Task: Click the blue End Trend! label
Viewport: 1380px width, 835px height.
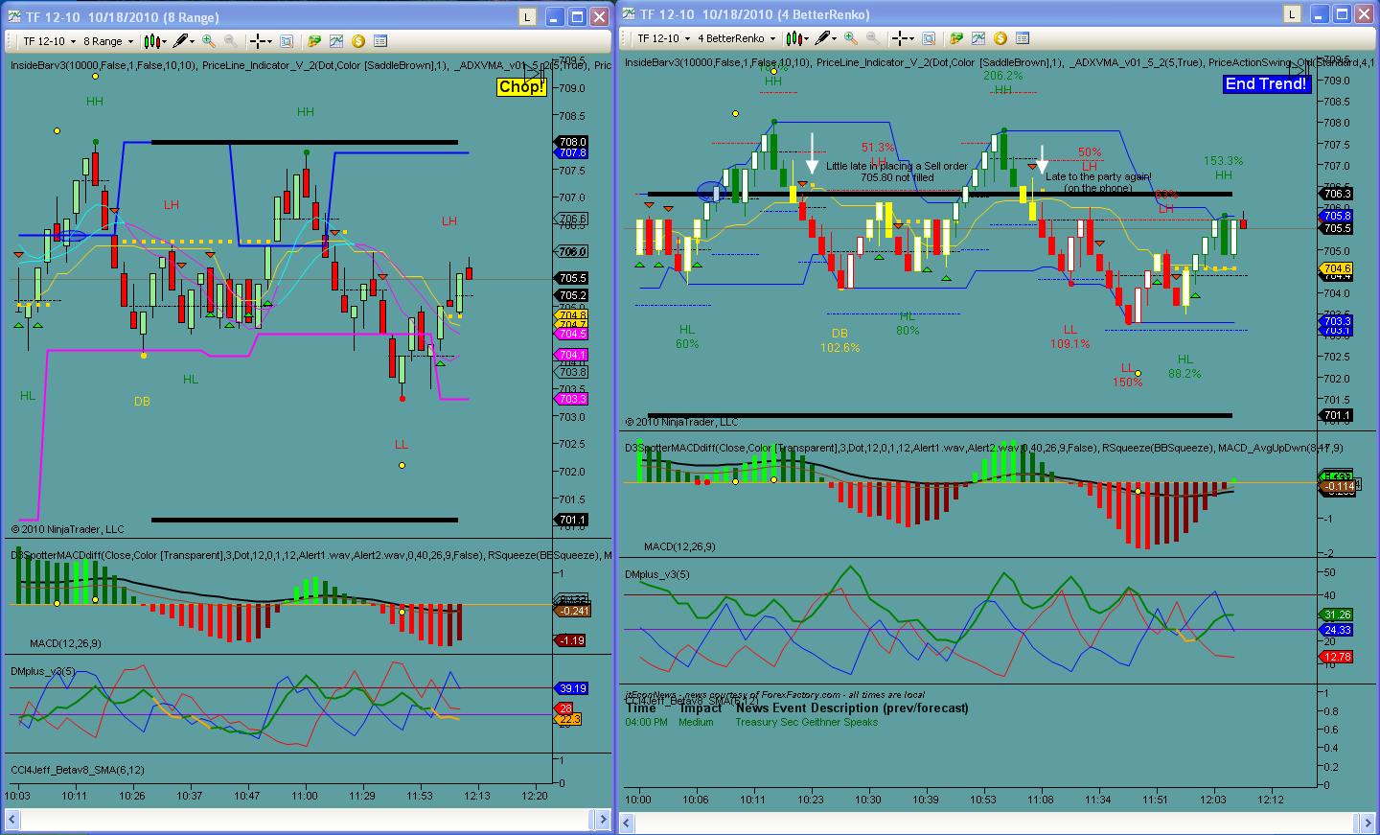Action: coord(1266,84)
